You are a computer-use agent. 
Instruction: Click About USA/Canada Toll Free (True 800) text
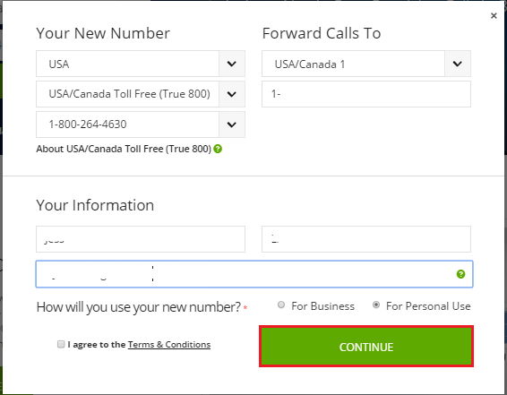(x=124, y=149)
